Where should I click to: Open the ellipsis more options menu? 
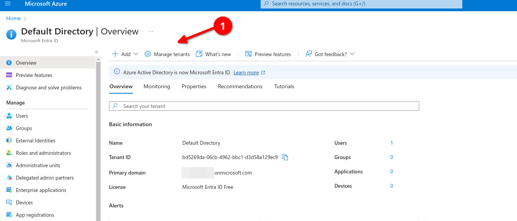tap(151, 31)
